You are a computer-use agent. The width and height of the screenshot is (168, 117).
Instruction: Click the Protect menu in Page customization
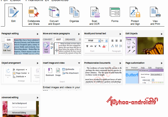point(134,68)
